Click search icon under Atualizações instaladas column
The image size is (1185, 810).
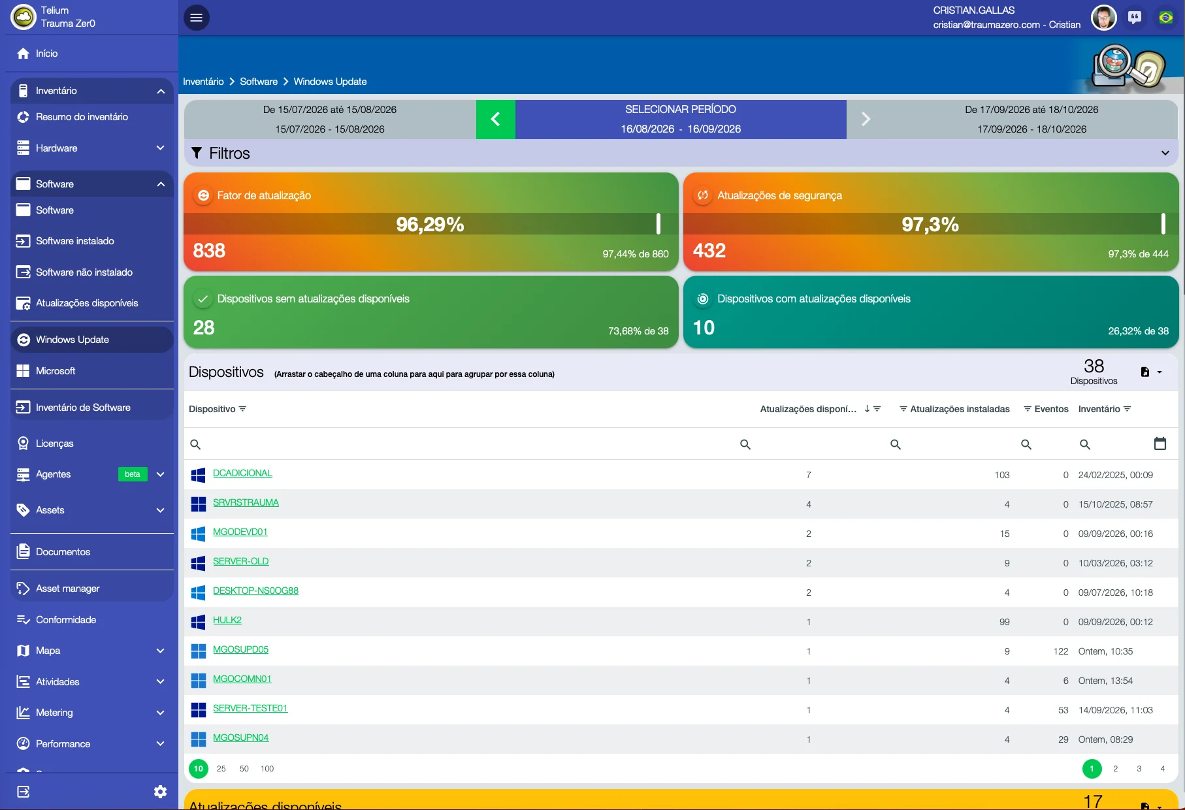click(896, 444)
